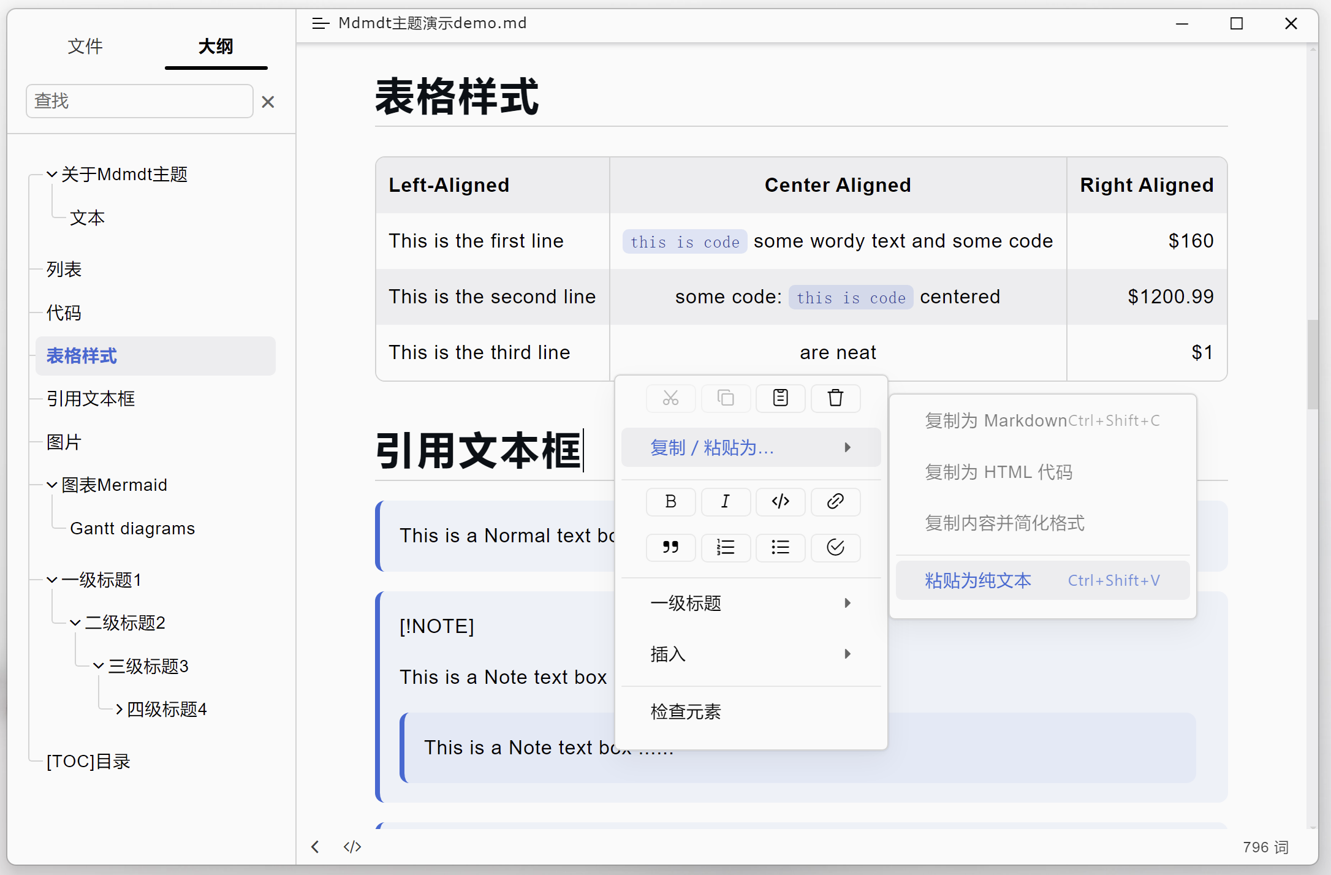Collapse the 关于Mdmdt主题 outline node
The width and height of the screenshot is (1331, 875).
click(52, 175)
